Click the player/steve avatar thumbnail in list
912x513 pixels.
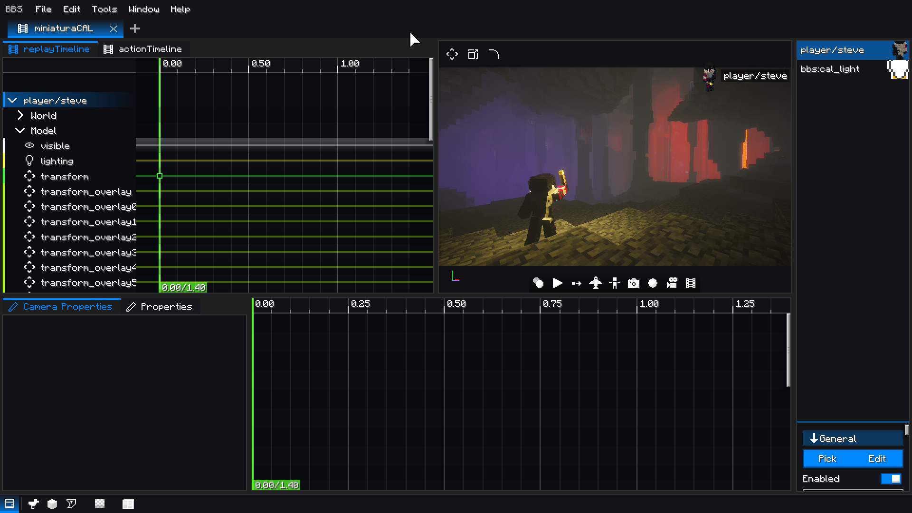pyautogui.click(x=900, y=50)
